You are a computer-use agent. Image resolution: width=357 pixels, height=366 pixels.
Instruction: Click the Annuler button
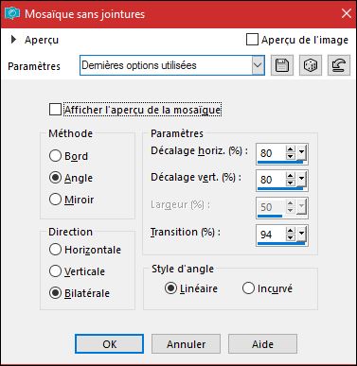tap(186, 344)
